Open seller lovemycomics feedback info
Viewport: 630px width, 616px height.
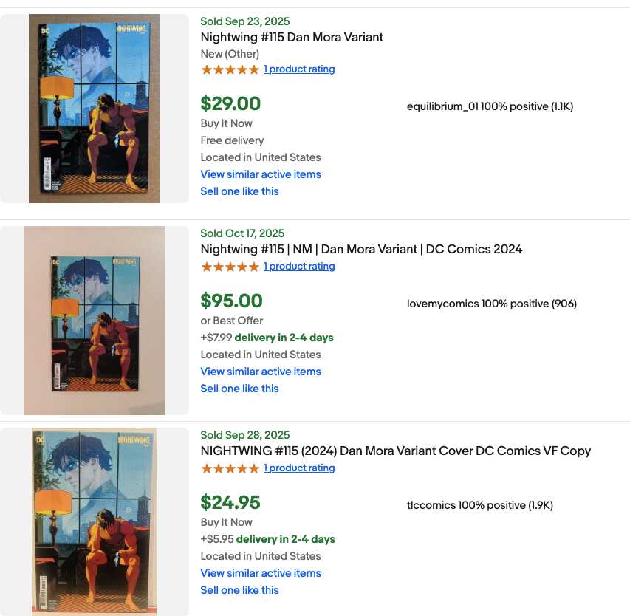coord(491,304)
